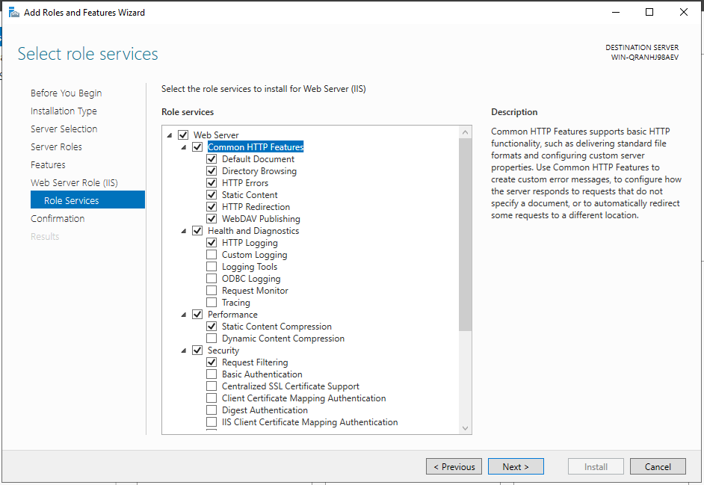The width and height of the screenshot is (704, 485).
Task: Uncheck WebDAV Publishing
Action: 211,219
